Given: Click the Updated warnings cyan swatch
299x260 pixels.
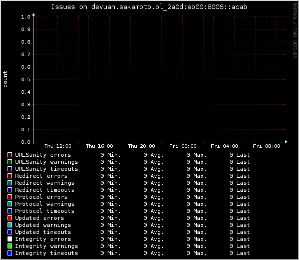Looking at the screenshot, I should (x=10, y=225).
